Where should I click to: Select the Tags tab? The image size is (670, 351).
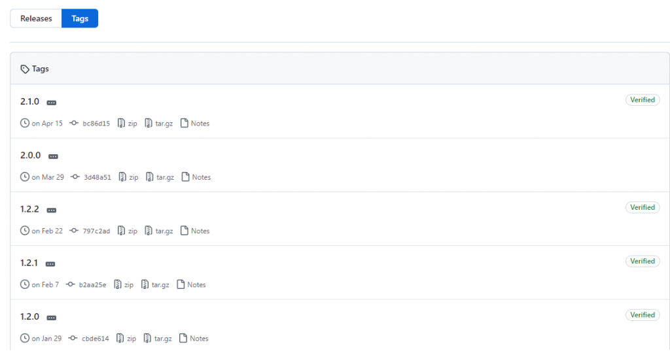point(80,18)
